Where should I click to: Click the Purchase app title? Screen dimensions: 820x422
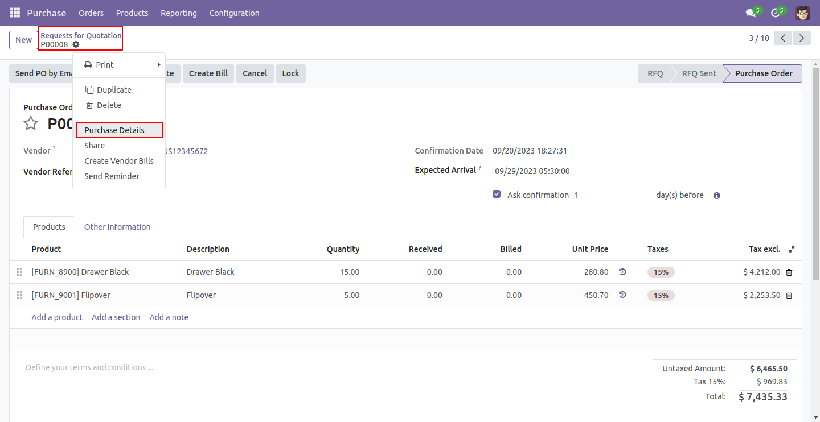point(47,13)
